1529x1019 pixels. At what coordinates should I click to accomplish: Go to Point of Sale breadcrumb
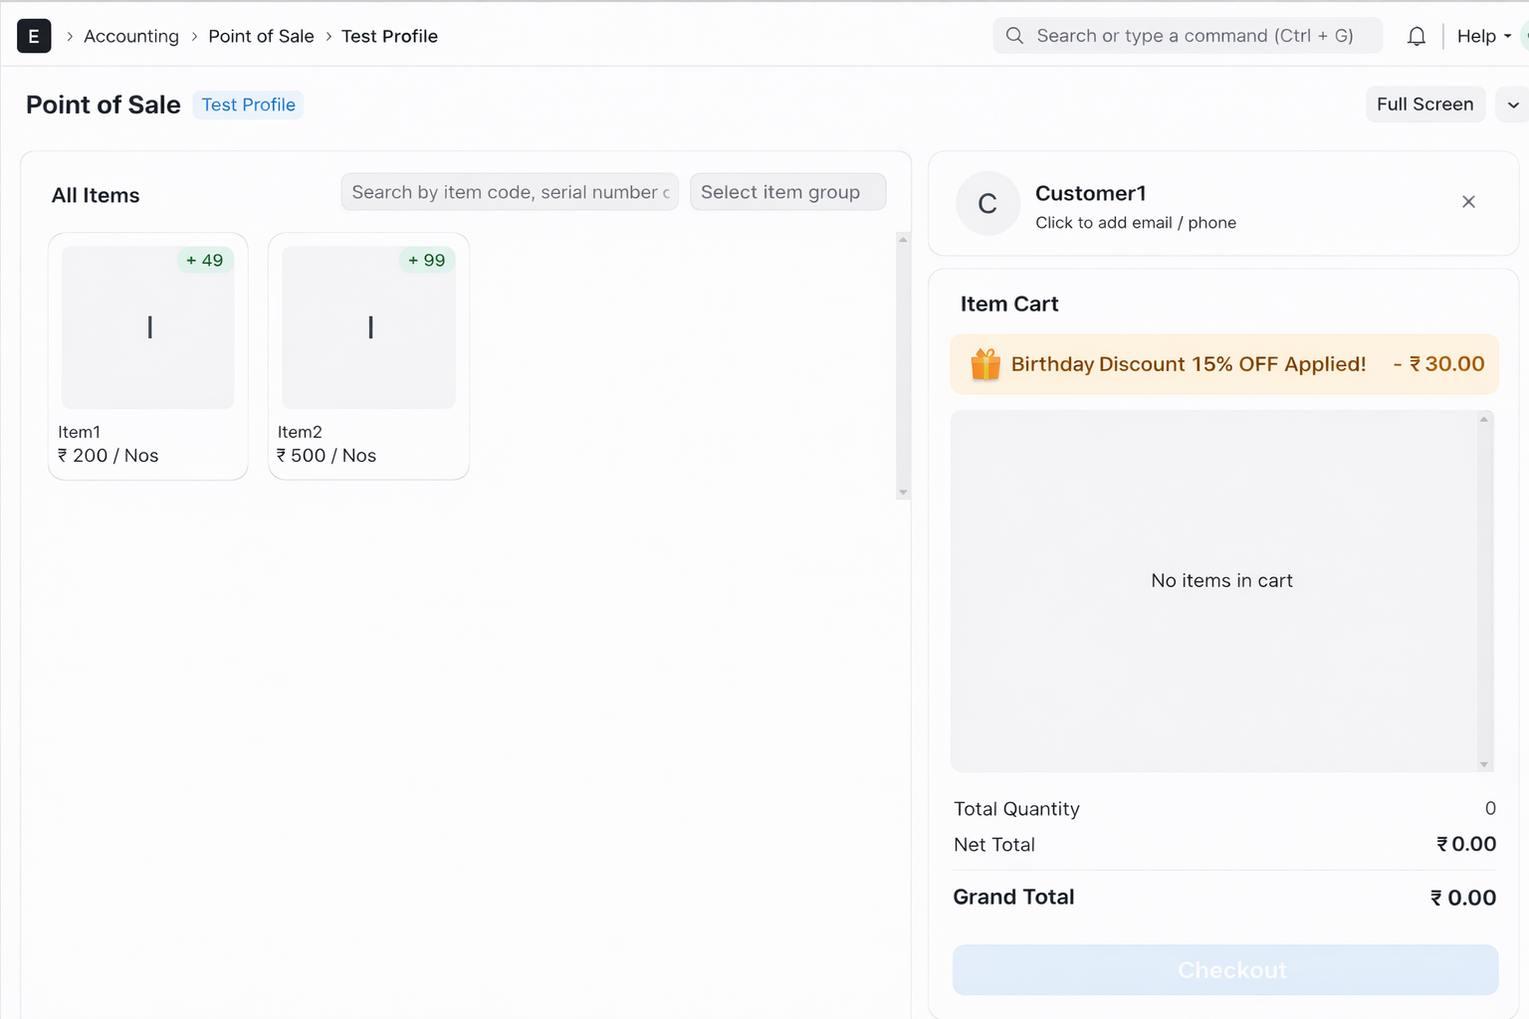pos(261,36)
